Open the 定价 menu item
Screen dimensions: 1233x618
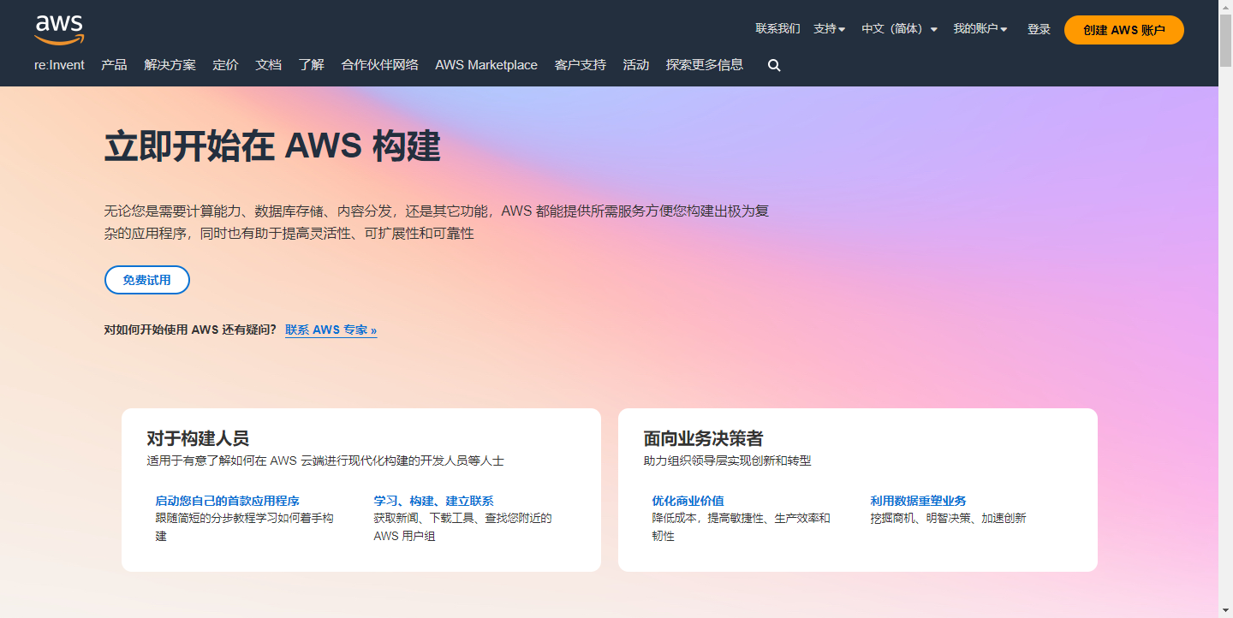tap(225, 65)
